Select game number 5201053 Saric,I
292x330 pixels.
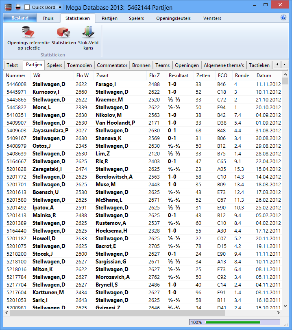(x=143, y=300)
